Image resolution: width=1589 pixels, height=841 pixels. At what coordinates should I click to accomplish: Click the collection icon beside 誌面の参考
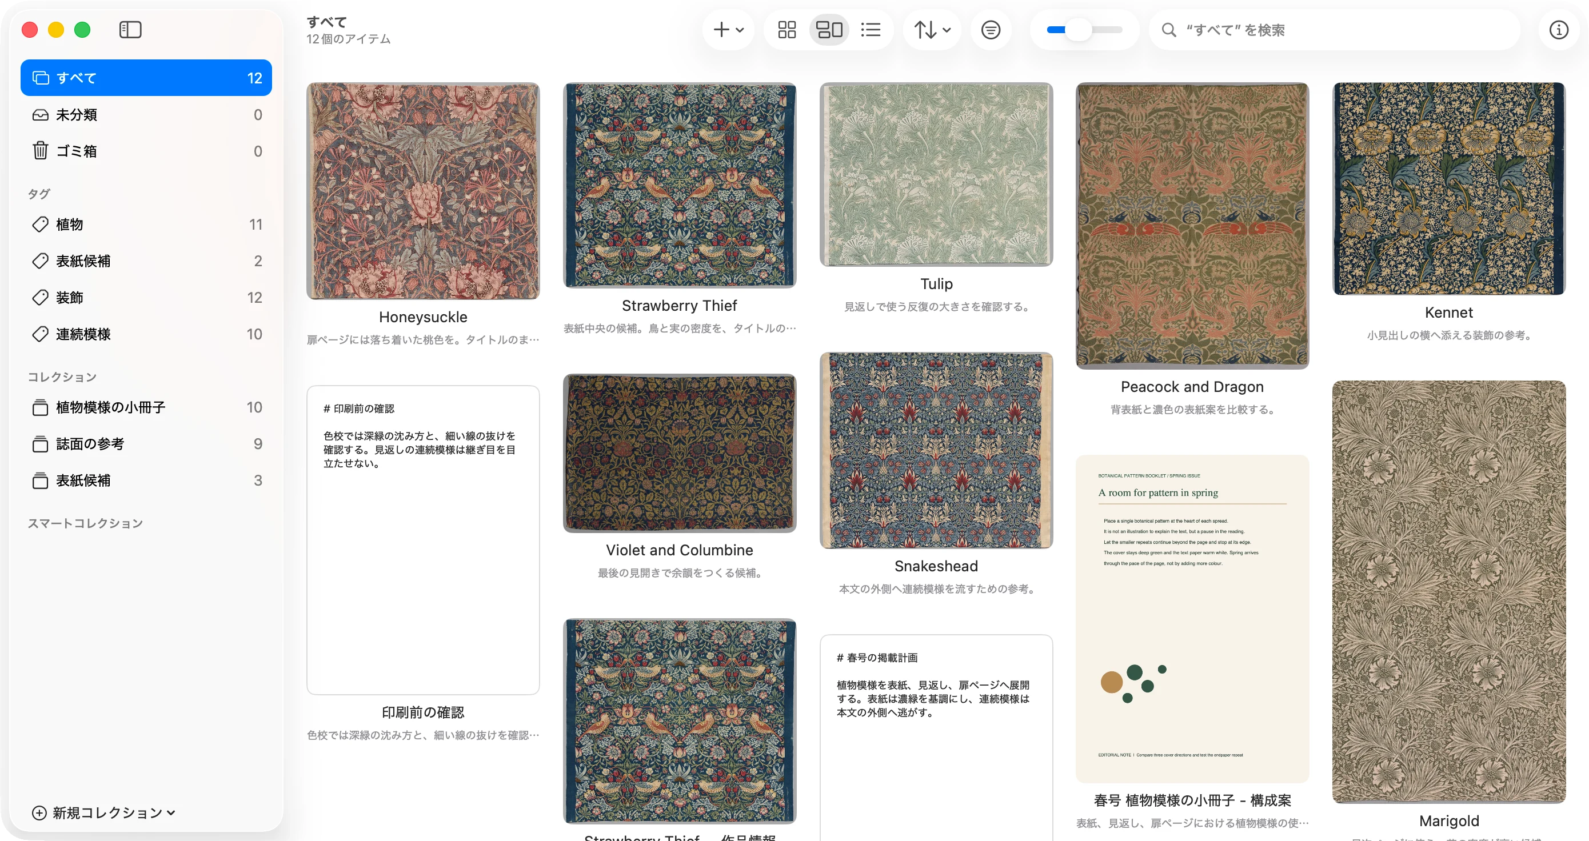40,444
